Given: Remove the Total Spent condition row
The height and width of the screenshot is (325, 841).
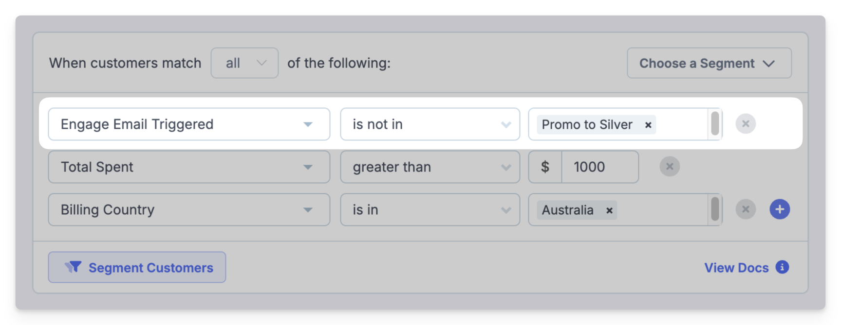Looking at the screenshot, I should click(x=670, y=167).
